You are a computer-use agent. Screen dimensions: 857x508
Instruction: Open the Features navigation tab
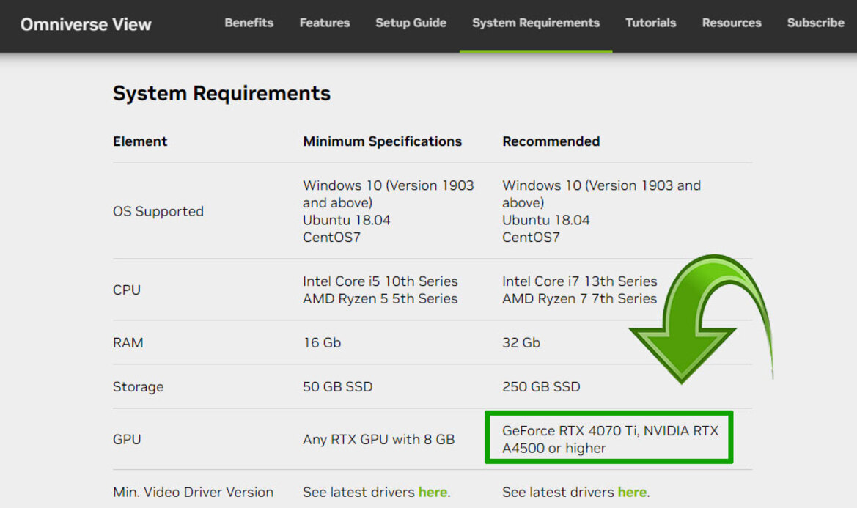click(x=325, y=23)
